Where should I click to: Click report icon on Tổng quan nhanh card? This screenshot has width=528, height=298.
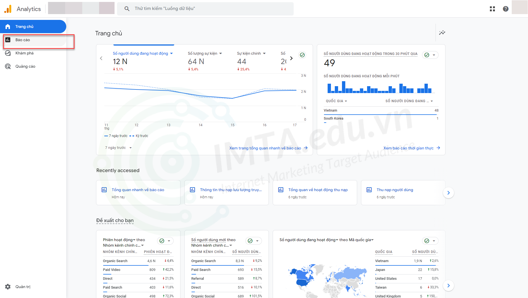tap(104, 190)
